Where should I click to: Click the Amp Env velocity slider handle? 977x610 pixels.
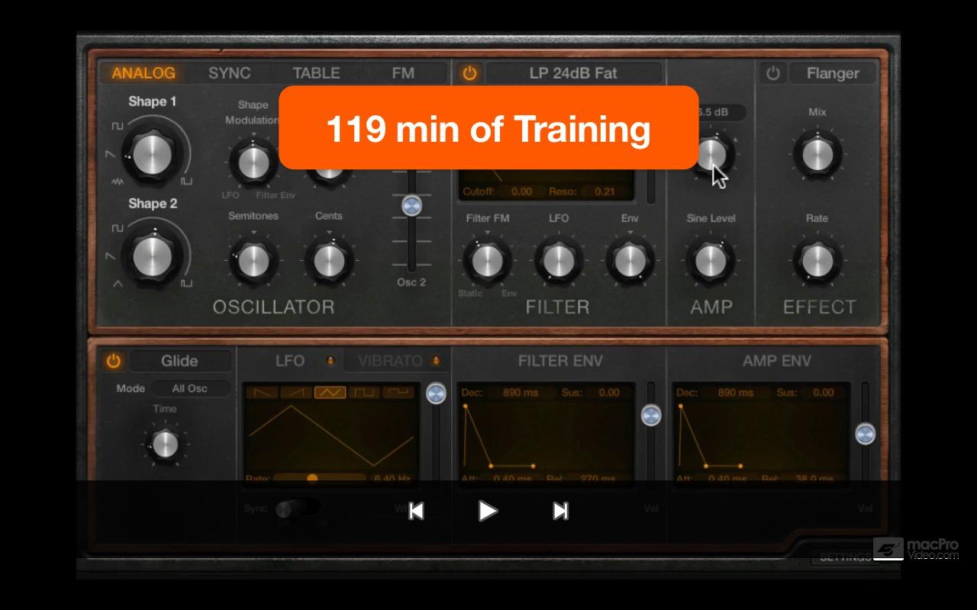tap(865, 434)
